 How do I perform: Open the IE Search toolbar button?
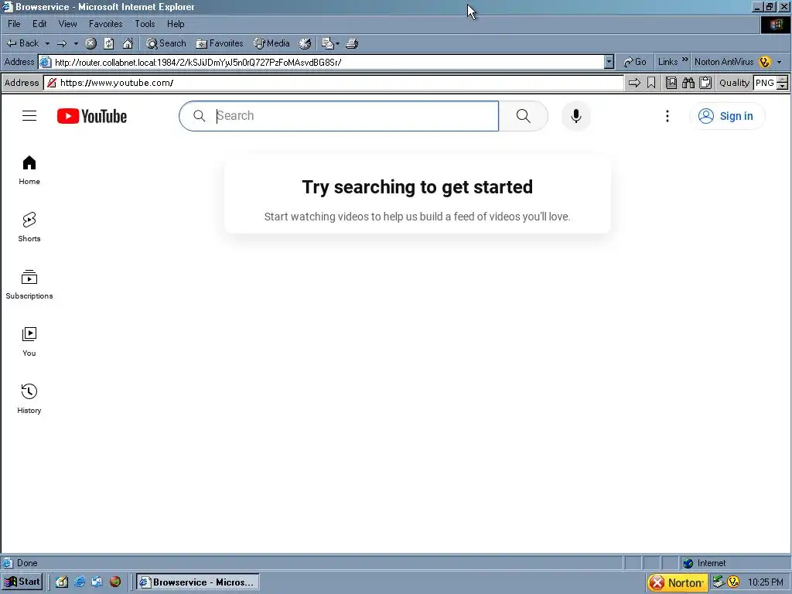pos(166,43)
